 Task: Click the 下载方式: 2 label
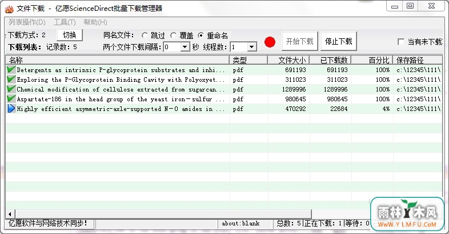pyautogui.click(x=27, y=35)
